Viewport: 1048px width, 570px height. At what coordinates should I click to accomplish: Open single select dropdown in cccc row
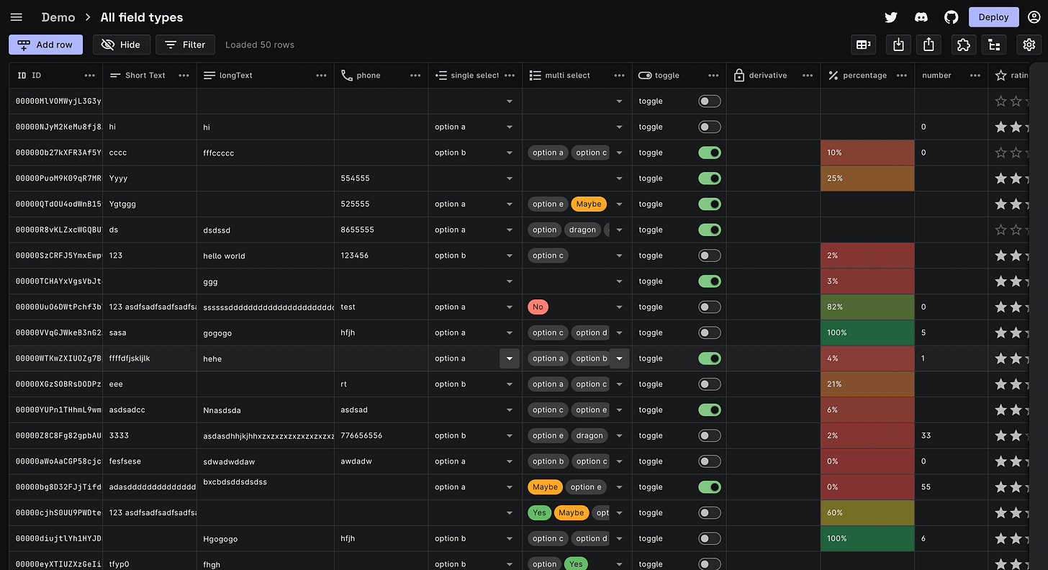coord(510,153)
